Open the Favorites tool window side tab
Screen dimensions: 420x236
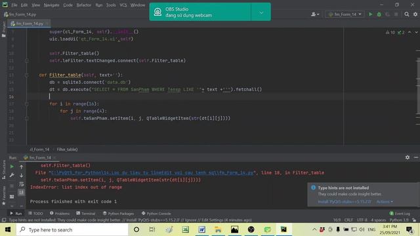tap(3, 195)
